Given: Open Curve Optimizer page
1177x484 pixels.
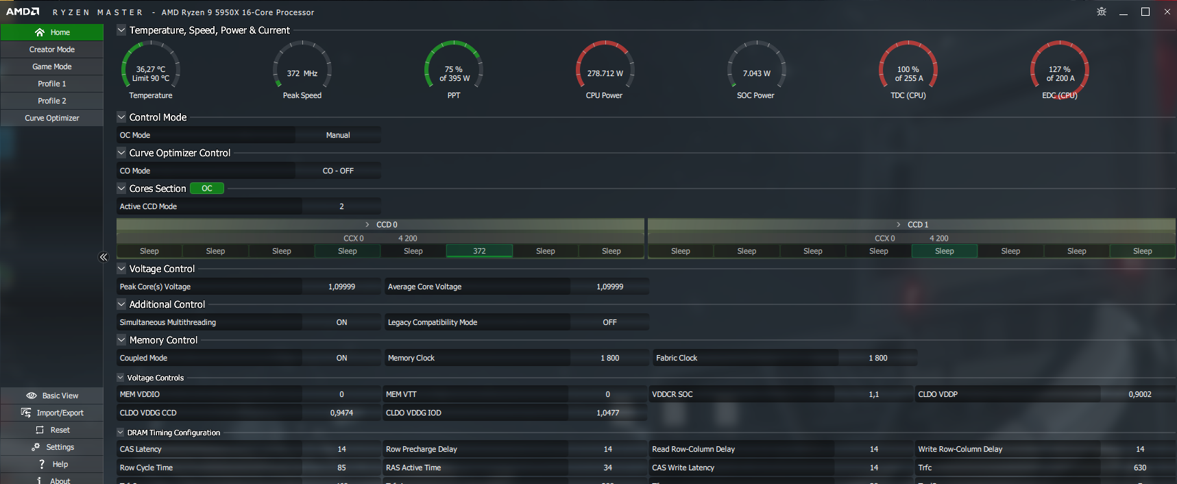Looking at the screenshot, I should (52, 118).
